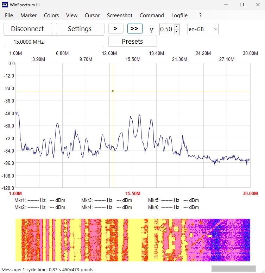Open the Logfile menu
The height and width of the screenshot is (273, 265).
point(179,15)
